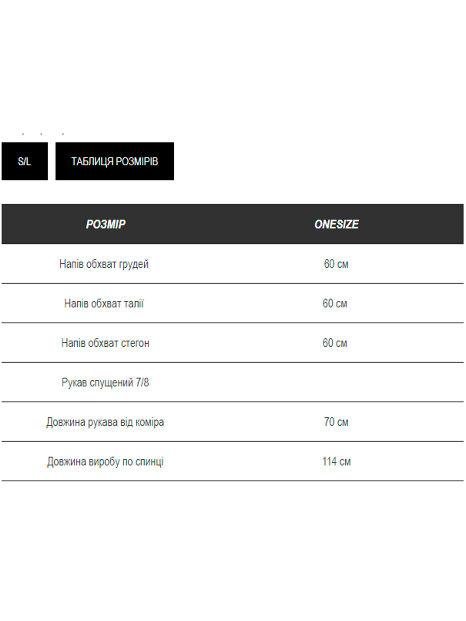This screenshot has width=466, height=621.
Task: Select the Напів обхват грудей row label
Action: [104, 264]
